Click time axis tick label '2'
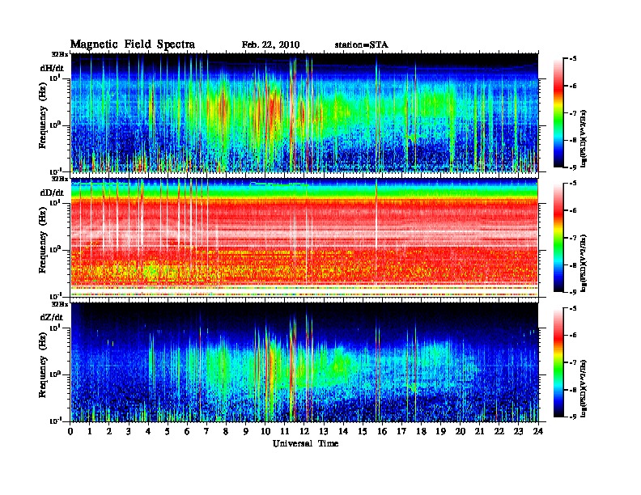Image resolution: width=641 pixels, height=495 pixels. 109,432
